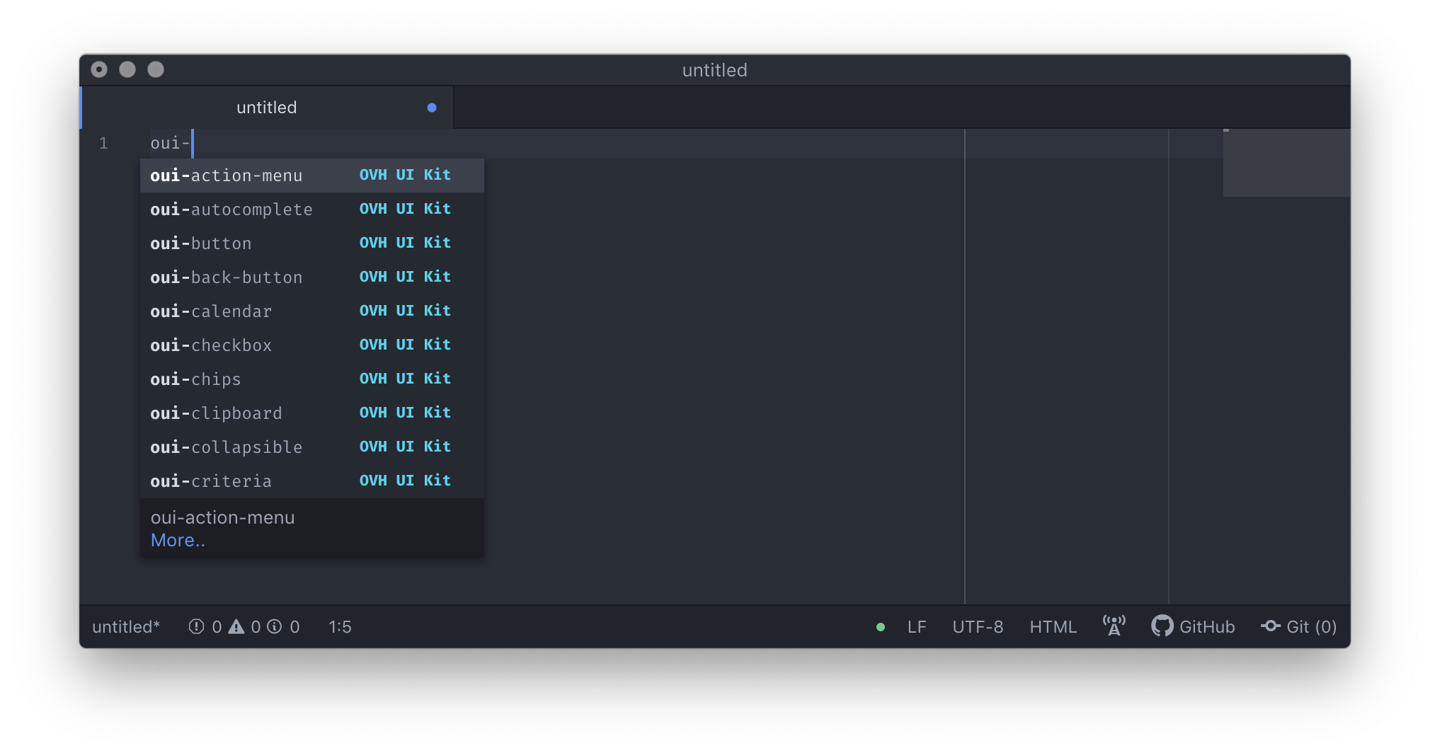Select oui-action-menu autocomplete suggestion
1430x753 pixels.
click(311, 176)
